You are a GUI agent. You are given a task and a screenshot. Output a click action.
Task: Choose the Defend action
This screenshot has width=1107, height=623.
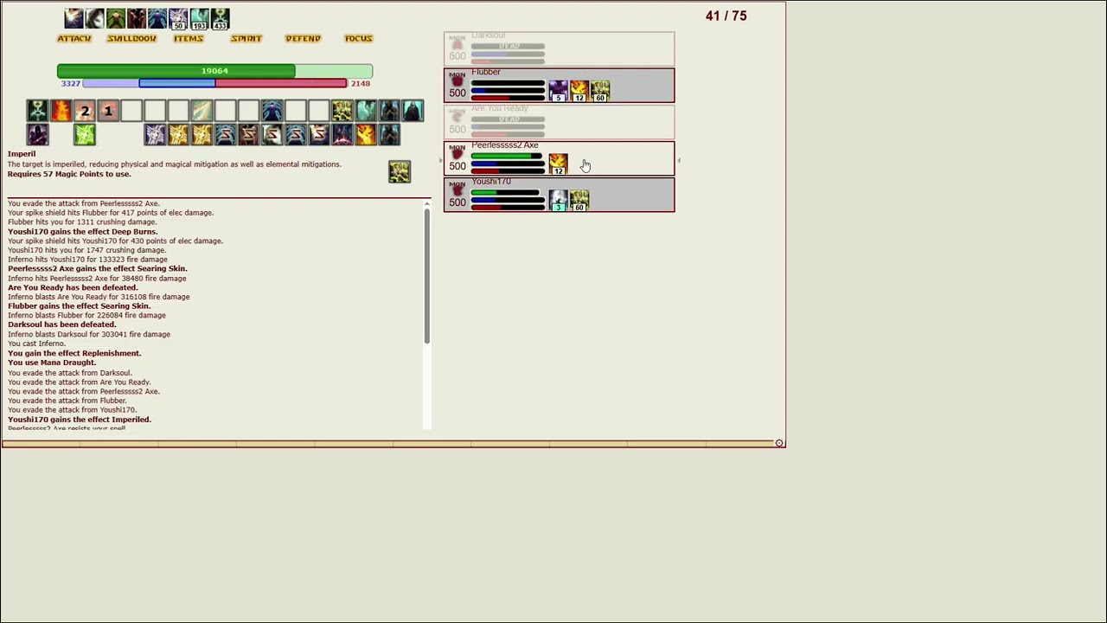tap(303, 38)
